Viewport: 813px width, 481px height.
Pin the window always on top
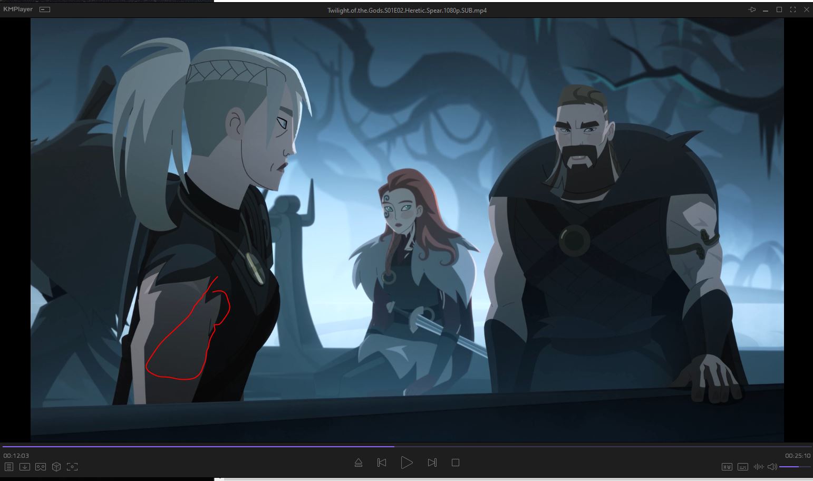752,10
